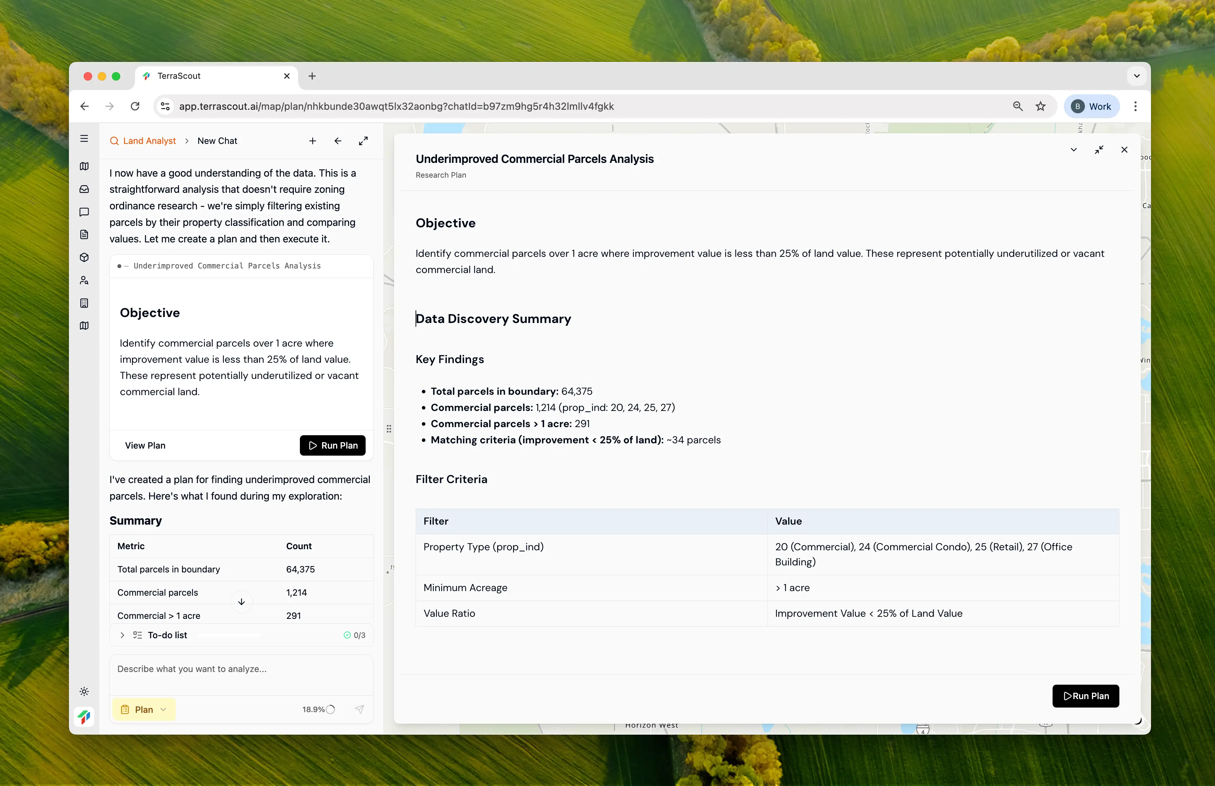Open the sidebar hamburger menu
This screenshot has height=786, width=1215.
tap(84, 139)
